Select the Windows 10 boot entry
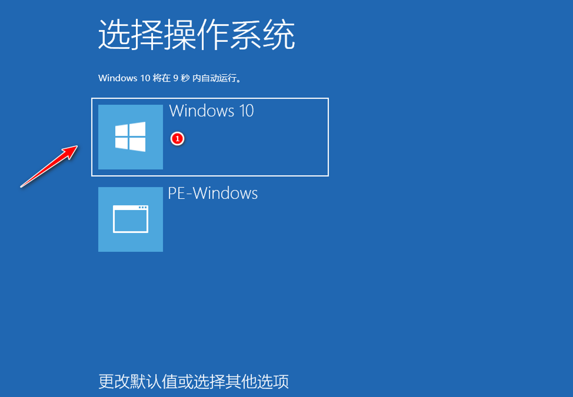 (210, 137)
